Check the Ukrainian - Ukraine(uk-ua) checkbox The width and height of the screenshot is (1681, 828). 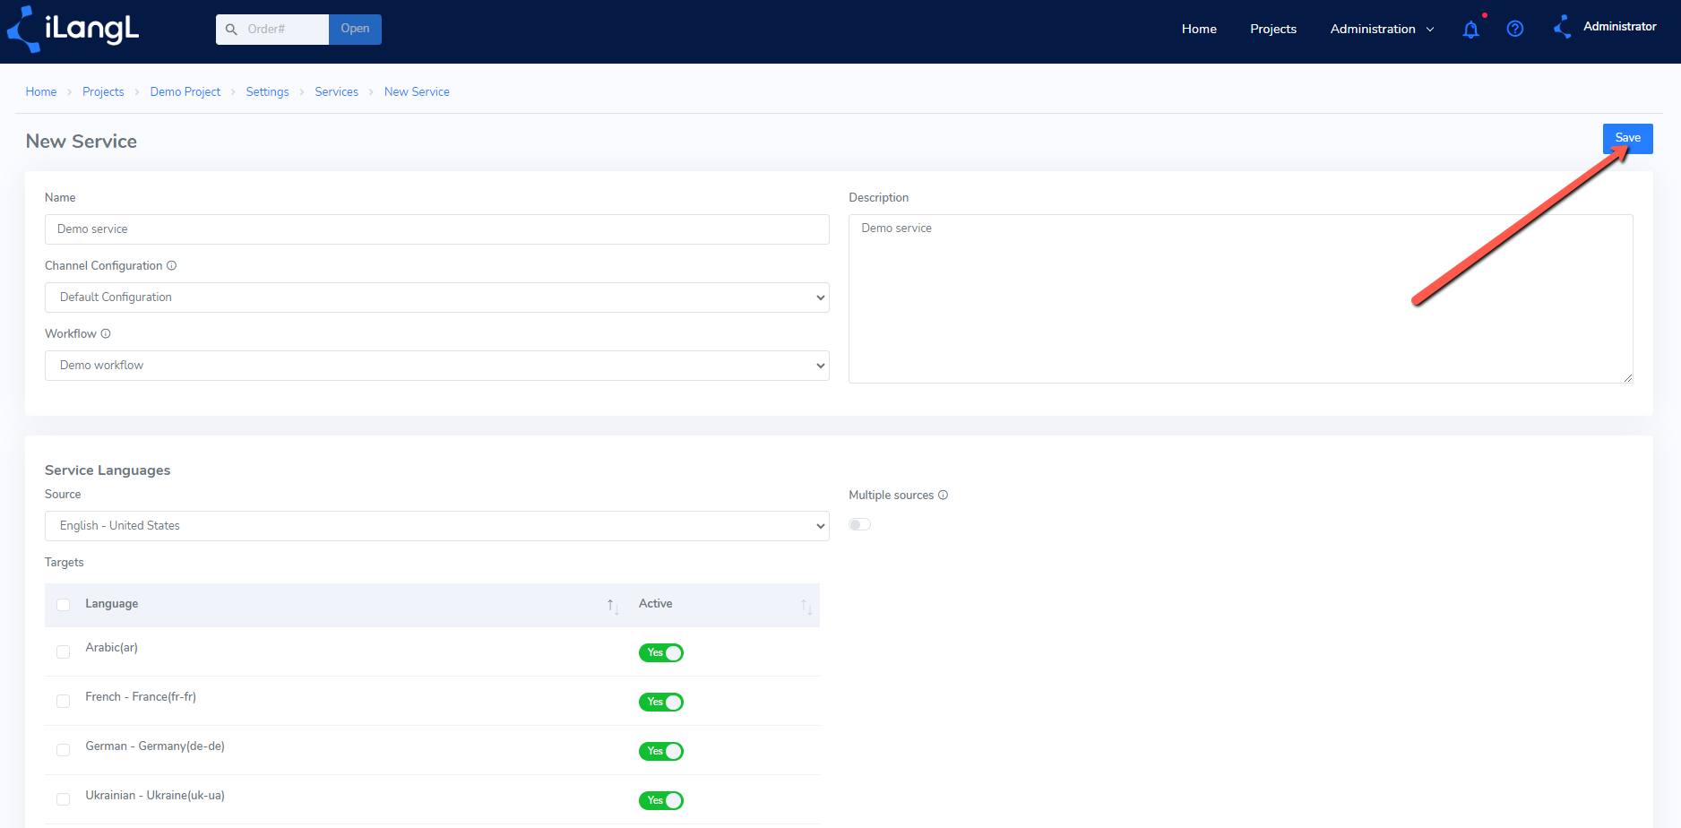coord(63,799)
